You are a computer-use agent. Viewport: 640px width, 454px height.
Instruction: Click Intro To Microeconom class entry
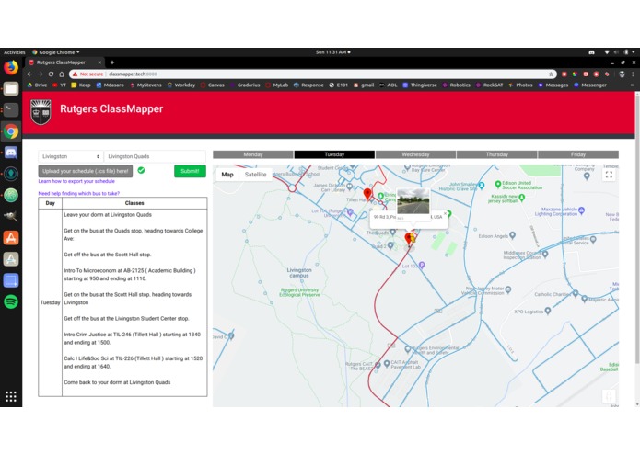pos(130,275)
